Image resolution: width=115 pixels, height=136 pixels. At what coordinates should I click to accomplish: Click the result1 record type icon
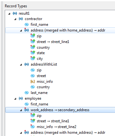point(15,13)
